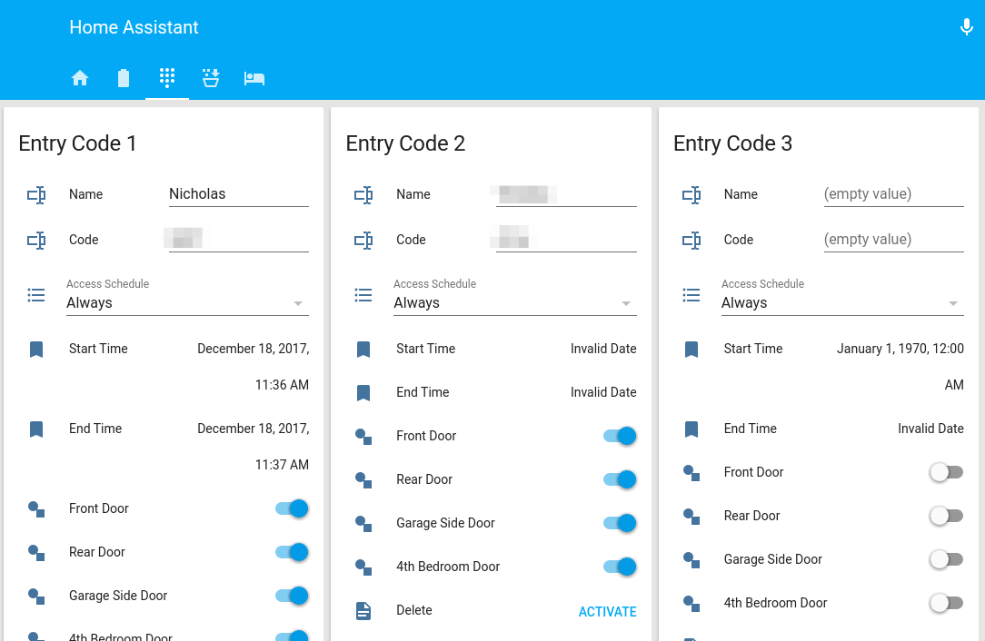Viewport: 985px width, 641px height.
Task: Click the Name text field icon in Entry Code 3
Action: 691,194
